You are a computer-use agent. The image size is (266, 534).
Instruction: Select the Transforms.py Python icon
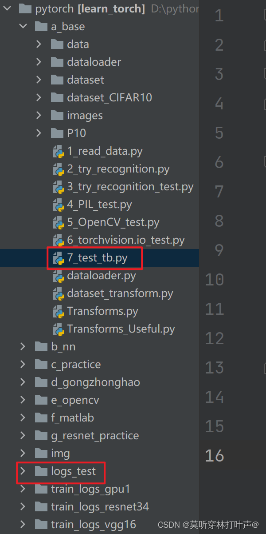[58, 311]
